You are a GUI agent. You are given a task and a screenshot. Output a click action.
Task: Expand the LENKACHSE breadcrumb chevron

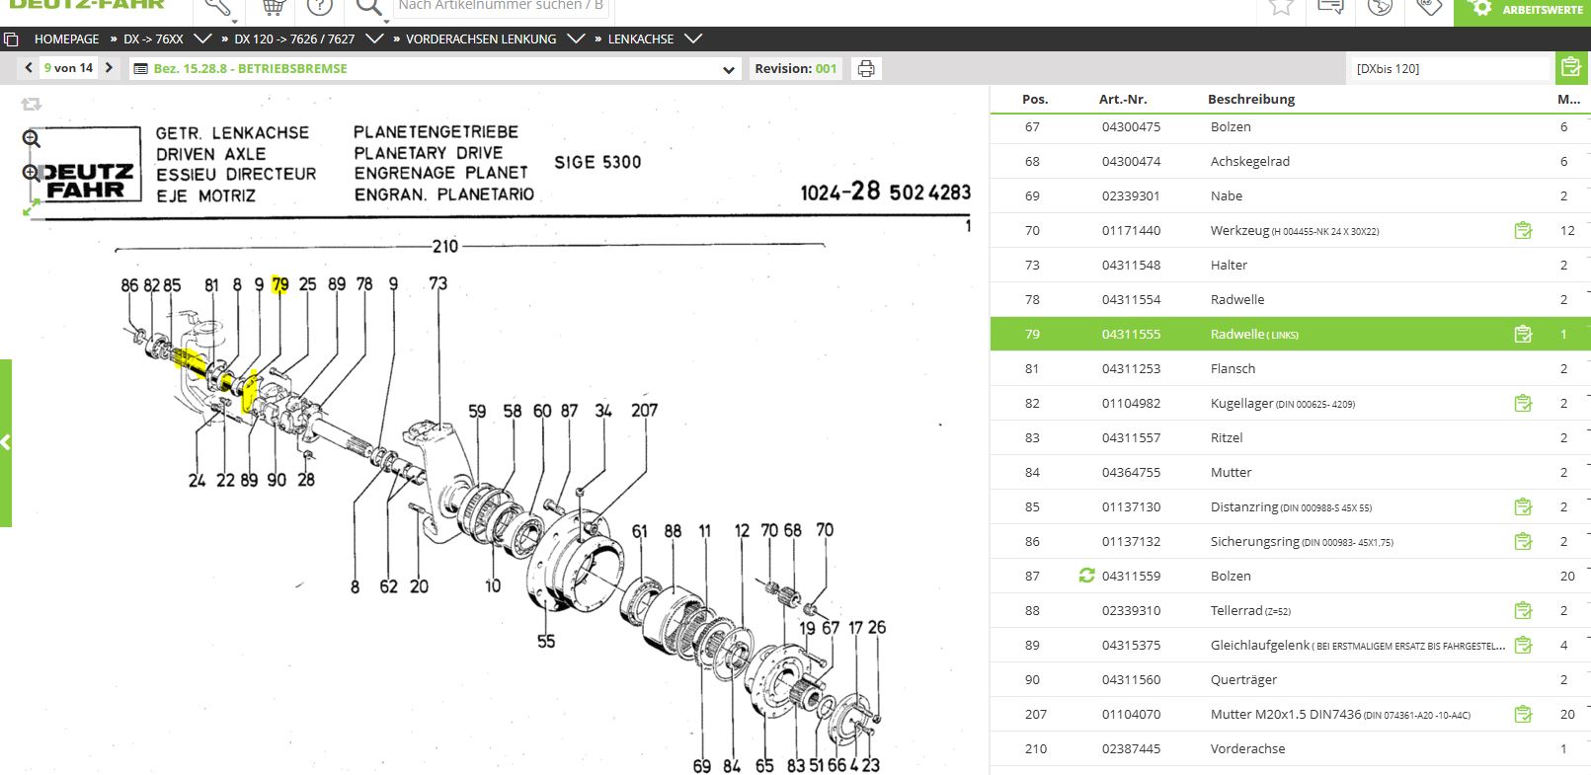(693, 39)
